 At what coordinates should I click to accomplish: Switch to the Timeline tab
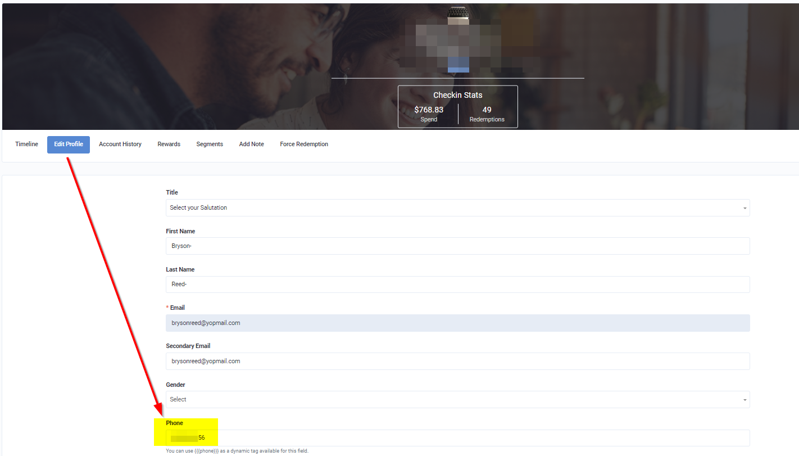26,144
